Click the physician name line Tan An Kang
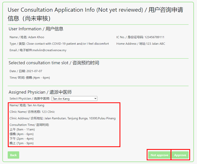The image size is (197, 164). [27, 105]
